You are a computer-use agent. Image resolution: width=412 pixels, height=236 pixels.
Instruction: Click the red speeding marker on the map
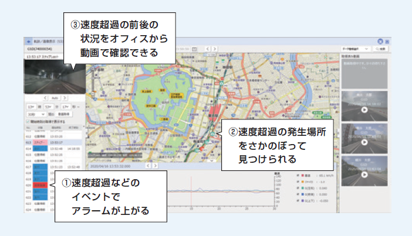[202, 149]
